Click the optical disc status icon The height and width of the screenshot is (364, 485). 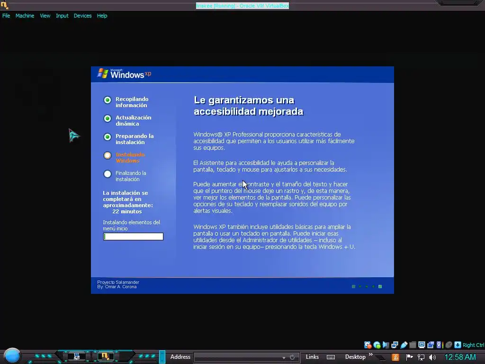click(377, 345)
